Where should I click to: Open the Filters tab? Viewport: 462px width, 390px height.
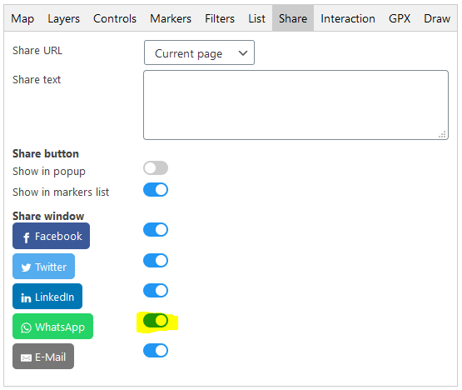point(220,18)
